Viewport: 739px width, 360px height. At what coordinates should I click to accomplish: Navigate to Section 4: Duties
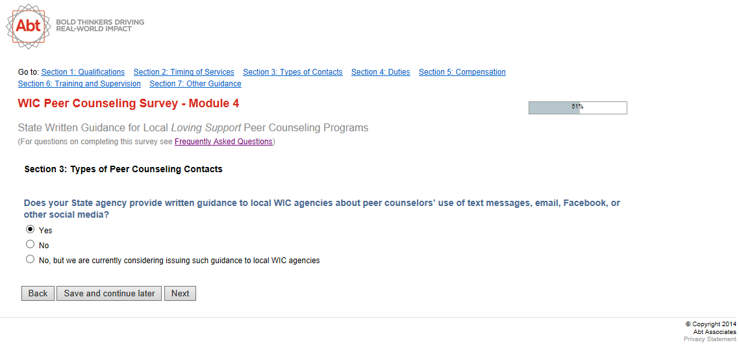381,72
